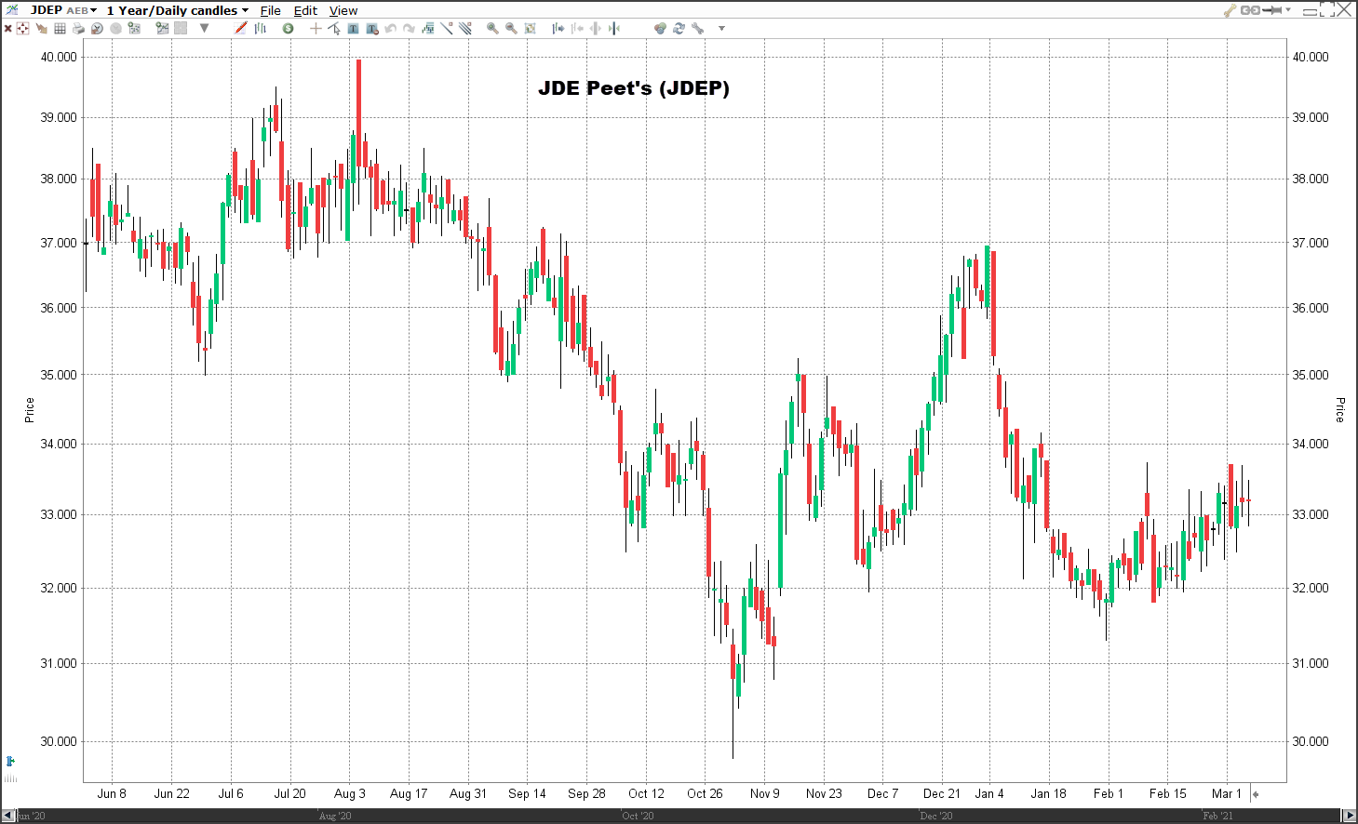1358x824 pixels.
Task: Click the Dec '20 marker on timeline bar
Action: [936, 816]
